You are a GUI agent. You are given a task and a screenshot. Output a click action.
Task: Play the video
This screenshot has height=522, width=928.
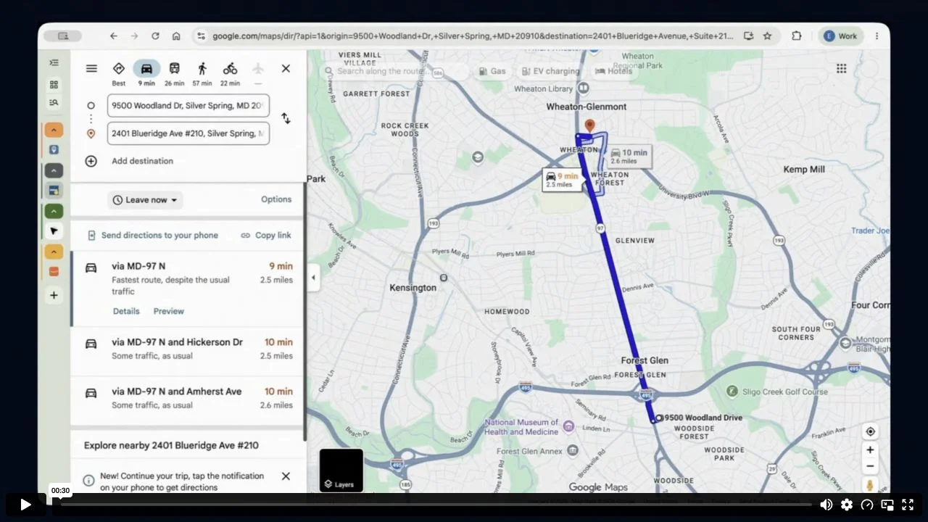coord(25,505)
